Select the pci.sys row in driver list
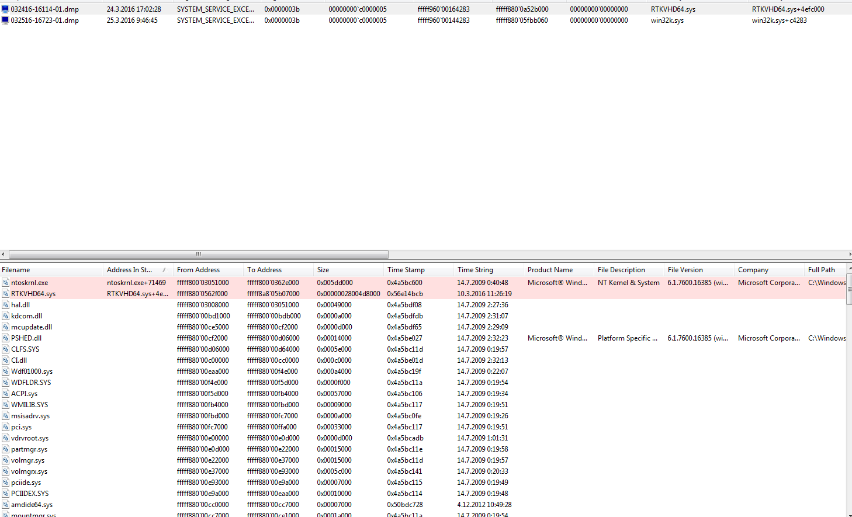 pyautogui.click(x=22, y=427)
